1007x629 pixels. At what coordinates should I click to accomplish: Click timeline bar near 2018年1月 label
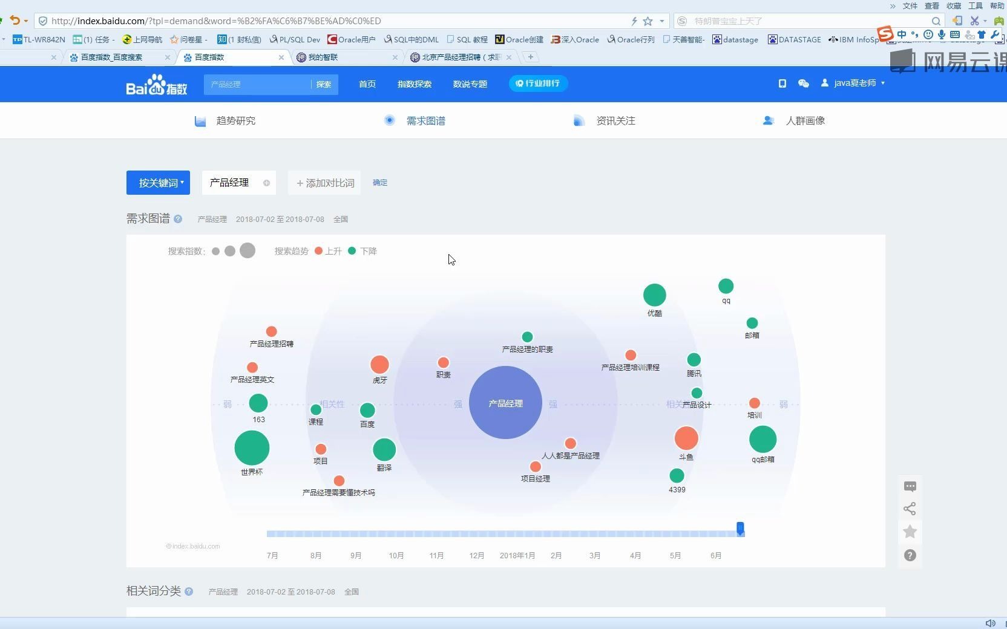point(517,533)
